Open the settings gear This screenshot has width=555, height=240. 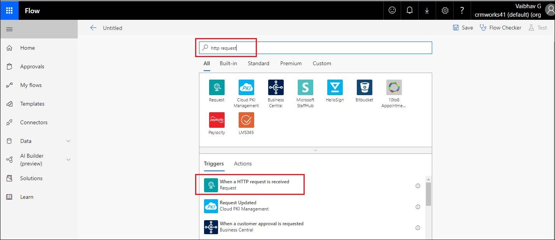(445, 10)
